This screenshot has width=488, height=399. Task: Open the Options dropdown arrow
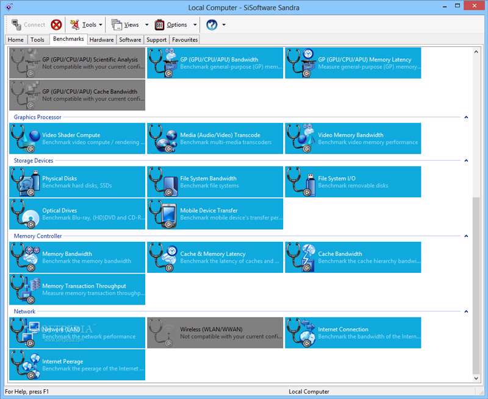click(195, 25)
